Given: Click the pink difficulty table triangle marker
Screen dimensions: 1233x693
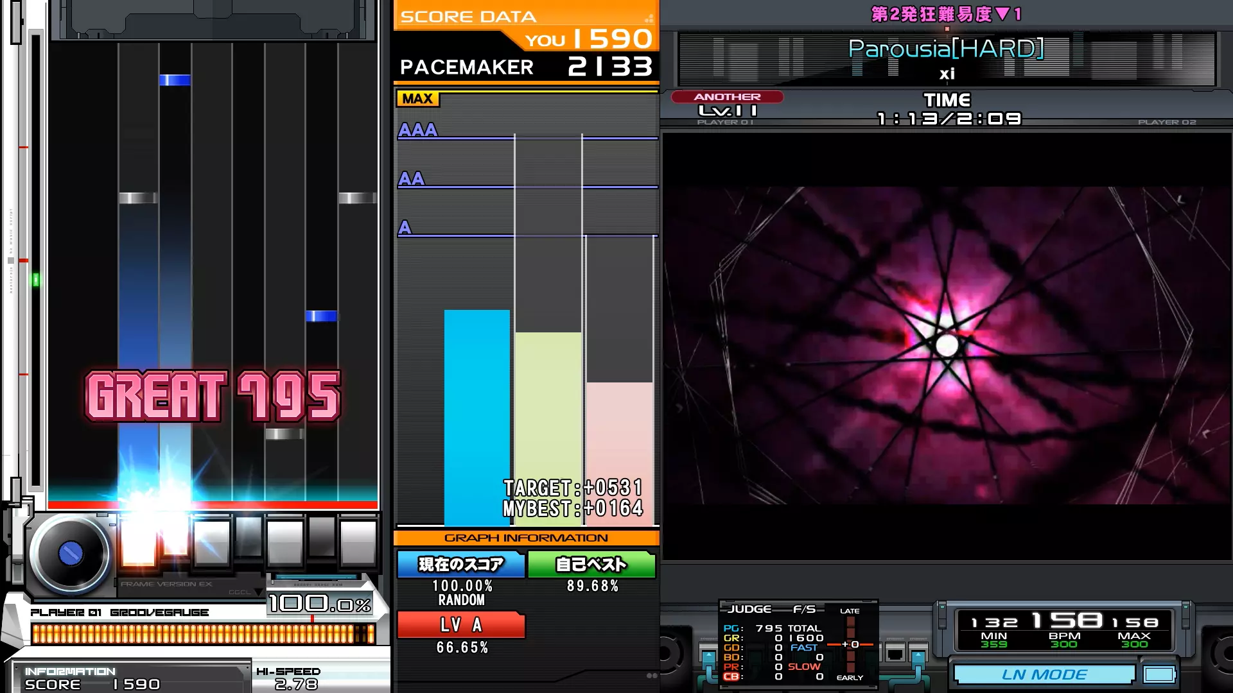Looking at the screenshot, I should [x=1002, y=13].
